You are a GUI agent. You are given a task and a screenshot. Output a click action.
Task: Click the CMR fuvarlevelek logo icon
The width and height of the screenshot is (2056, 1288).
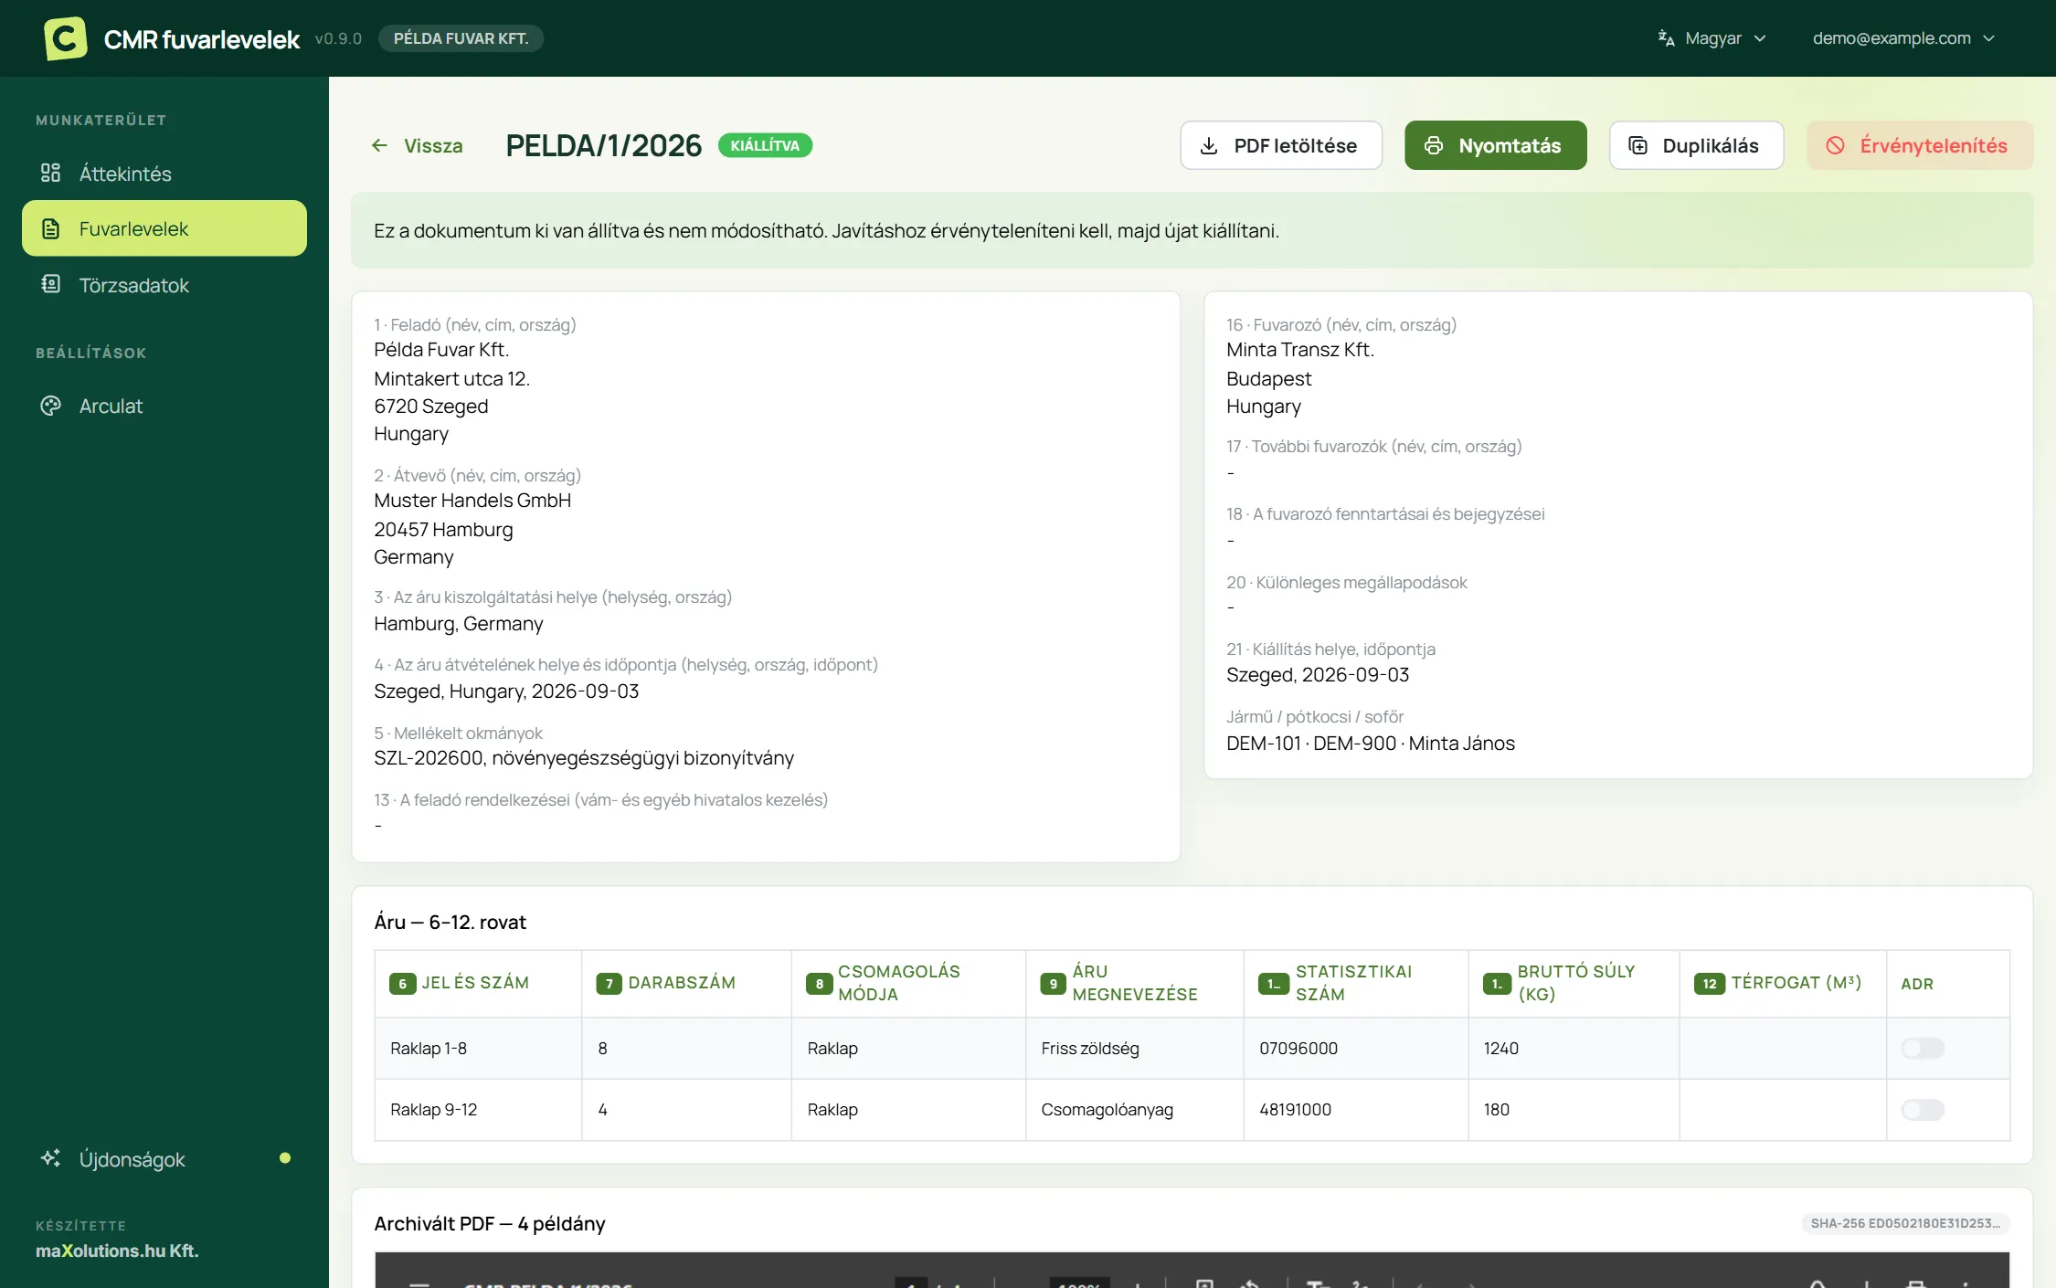click(x=66, y=38)
